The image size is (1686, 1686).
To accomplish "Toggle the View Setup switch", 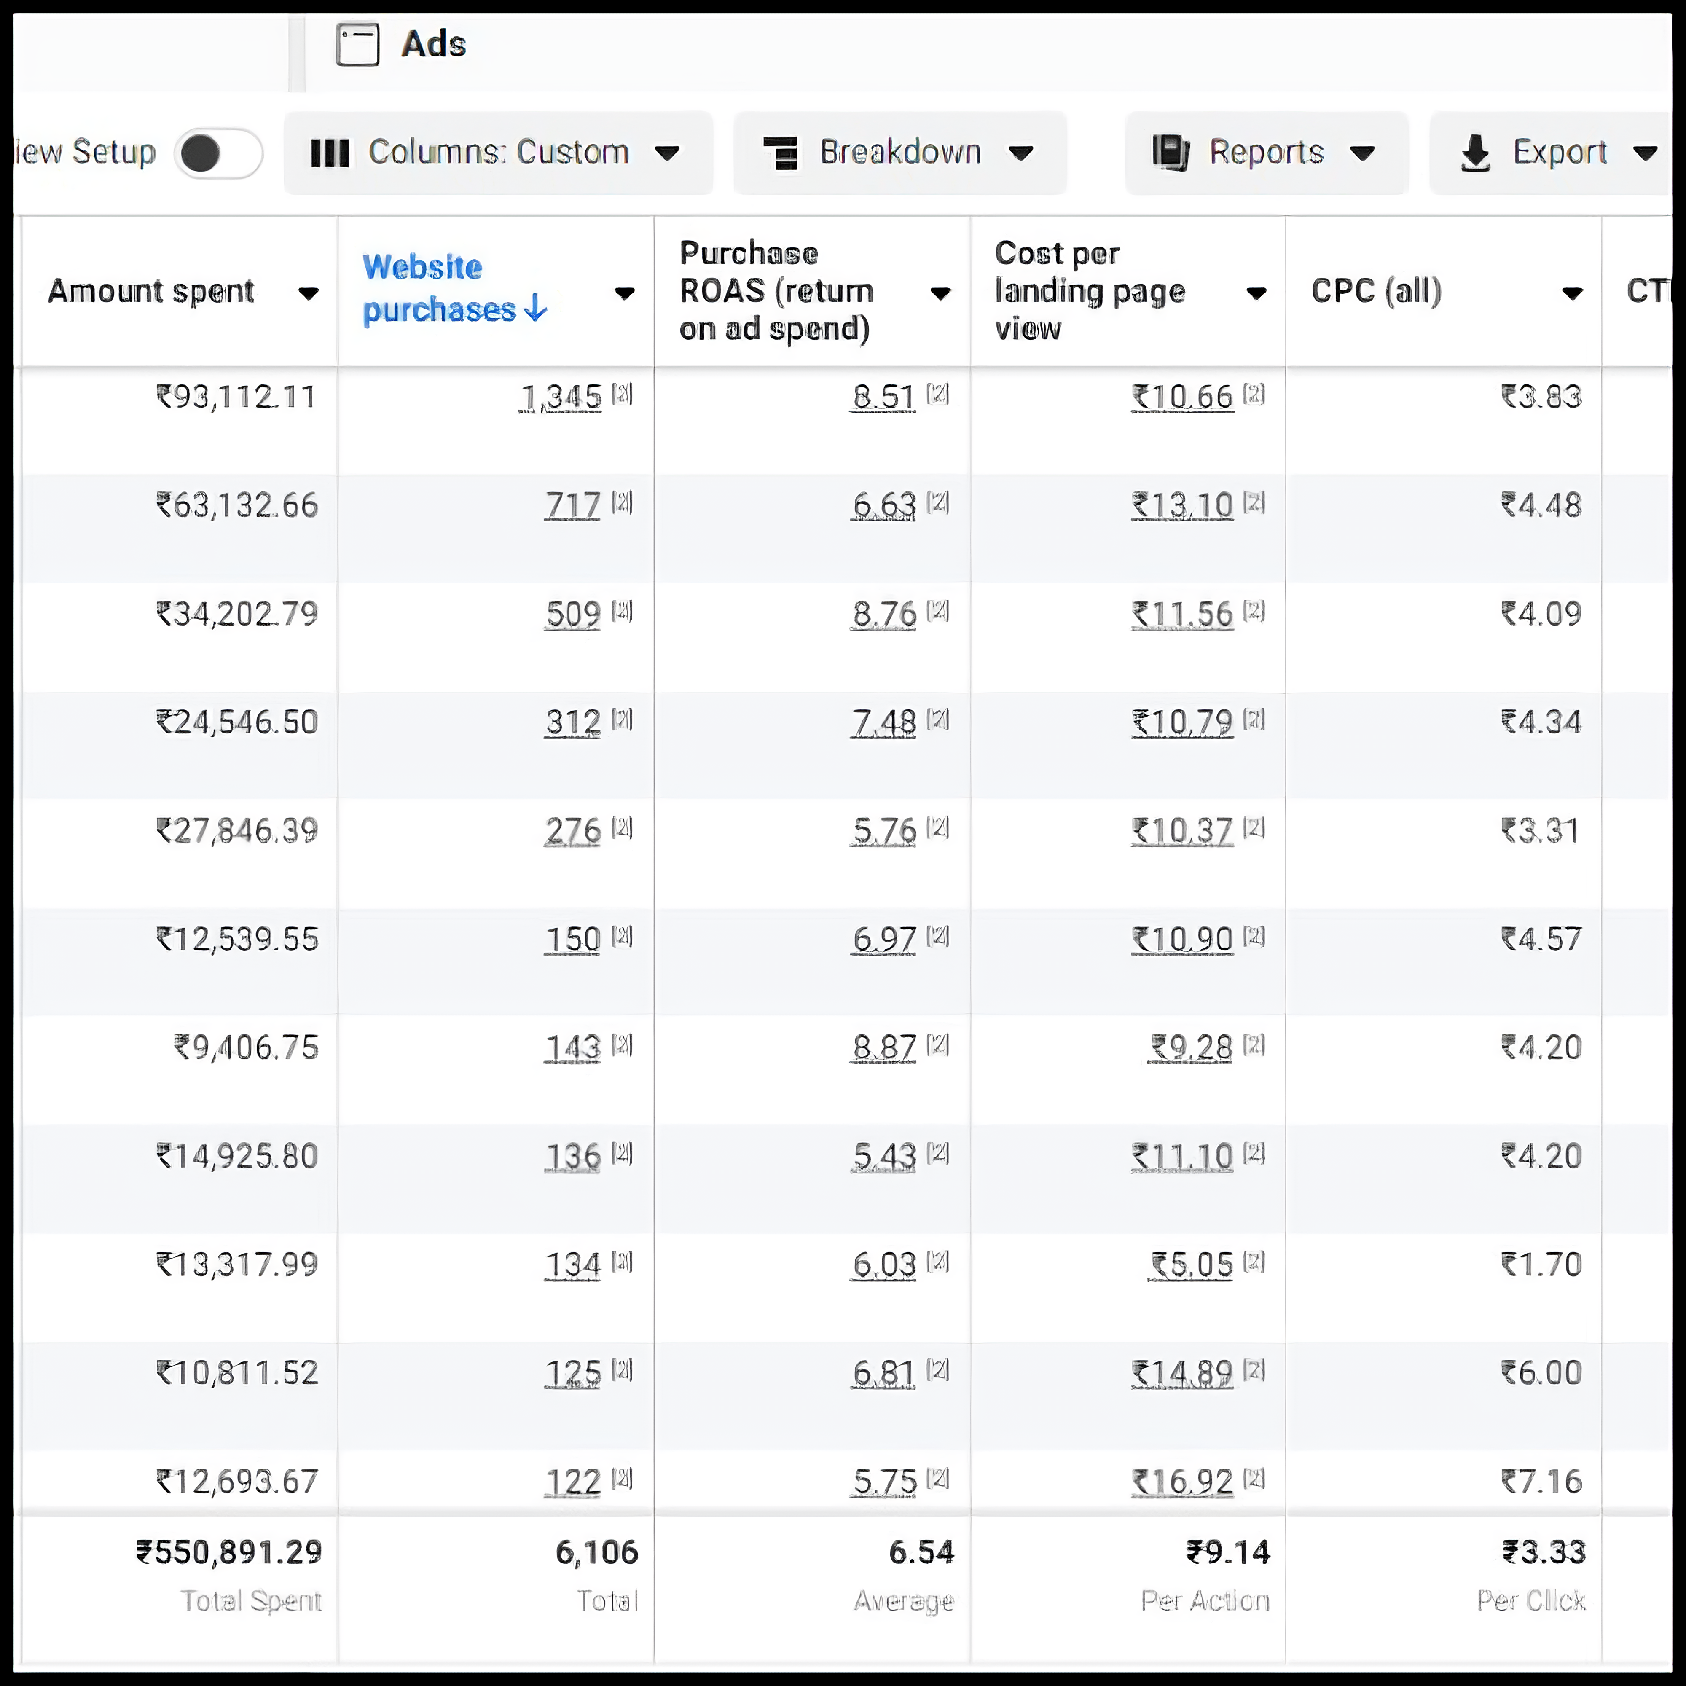I will pyautogui.click(x=218, y=153).
